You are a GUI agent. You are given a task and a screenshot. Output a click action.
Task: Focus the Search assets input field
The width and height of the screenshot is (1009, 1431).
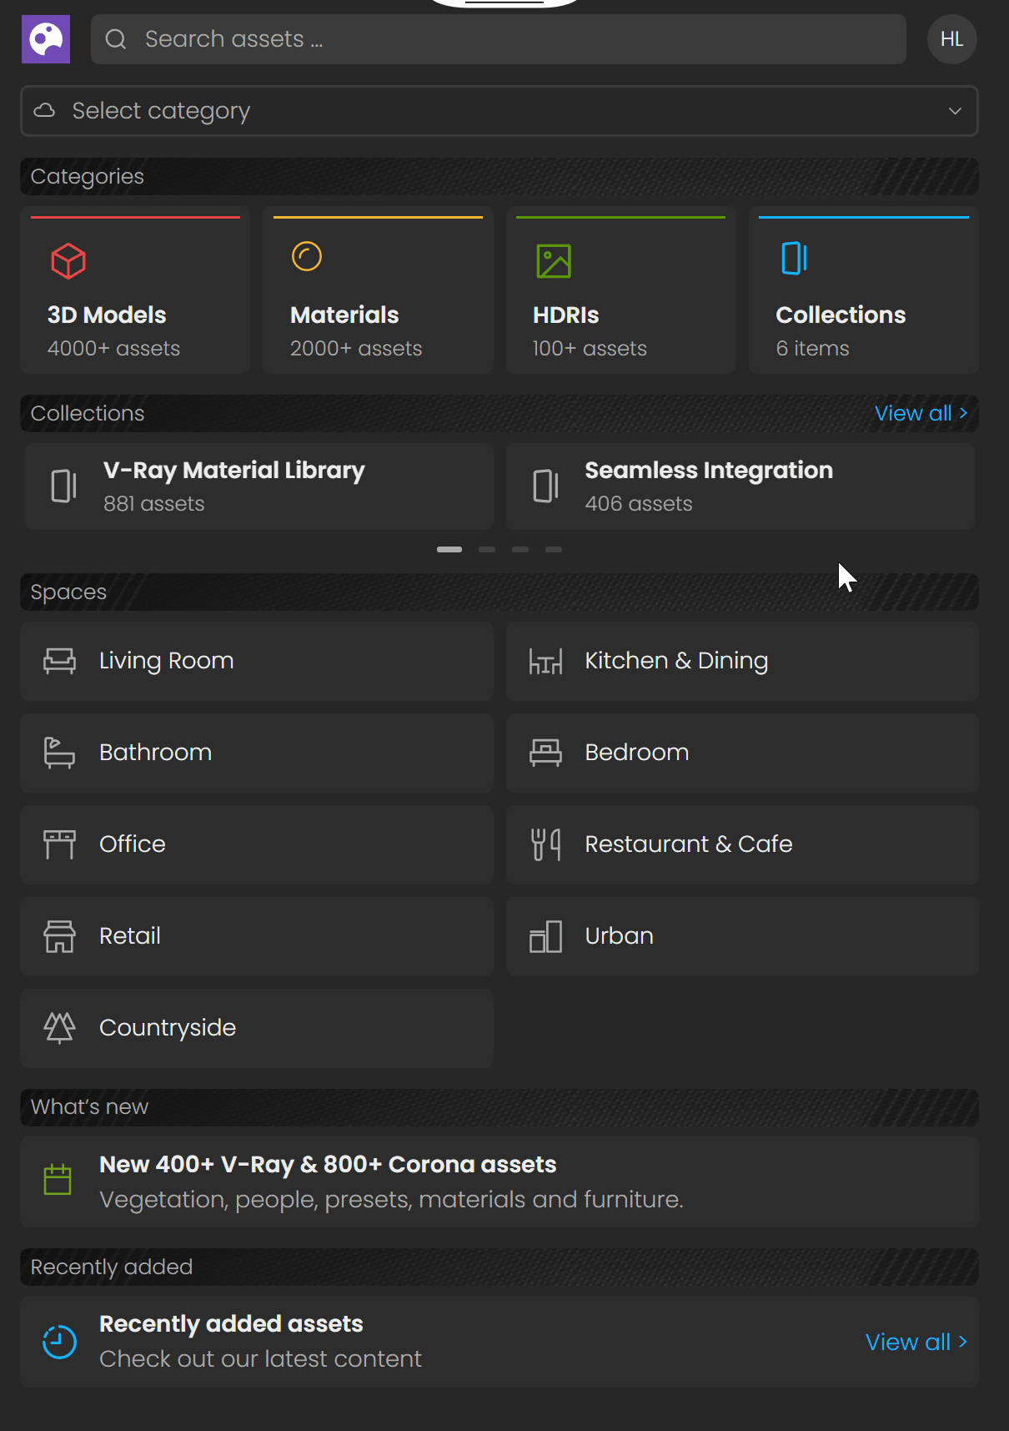click(x=499, y=39)
